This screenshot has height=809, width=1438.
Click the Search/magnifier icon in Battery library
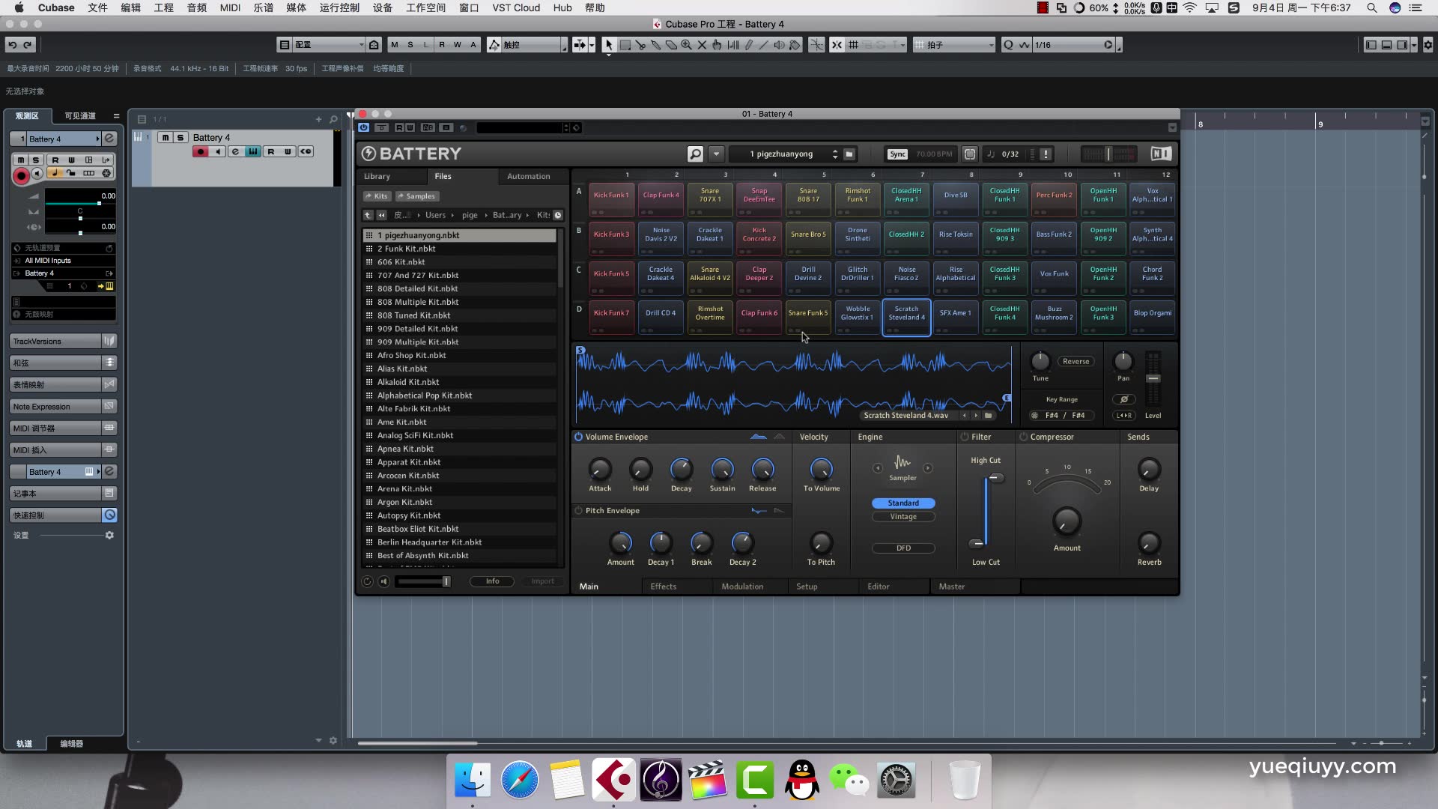click(694, 154)
